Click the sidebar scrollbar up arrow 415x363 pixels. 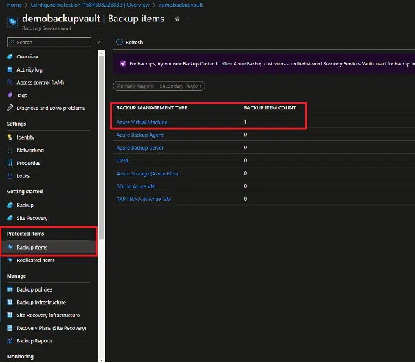point(102,54)
